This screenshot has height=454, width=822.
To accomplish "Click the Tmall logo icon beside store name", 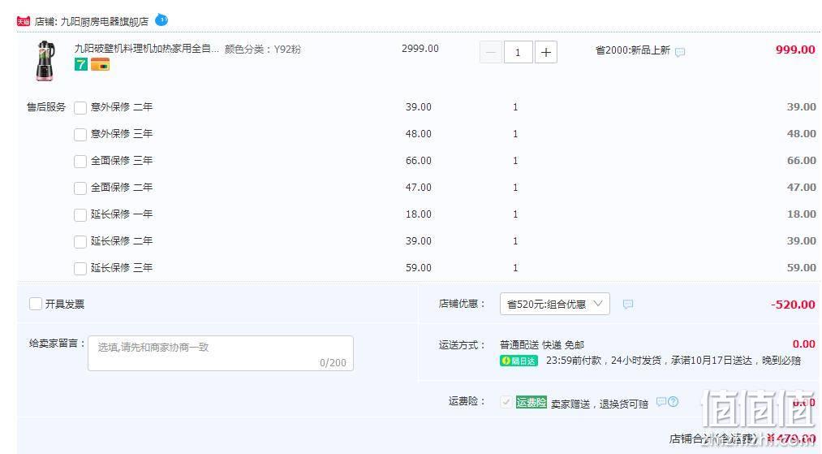I will tap(23, 21).
